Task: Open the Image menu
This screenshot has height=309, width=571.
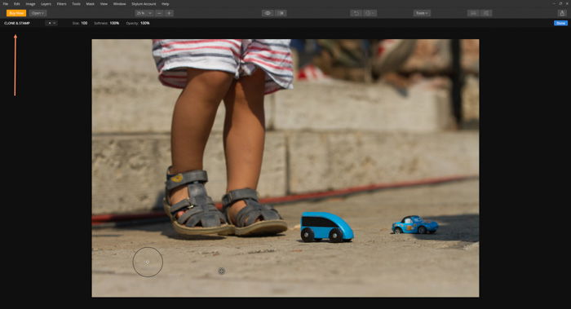Action: pyautogui.click(x=30, y=3)
